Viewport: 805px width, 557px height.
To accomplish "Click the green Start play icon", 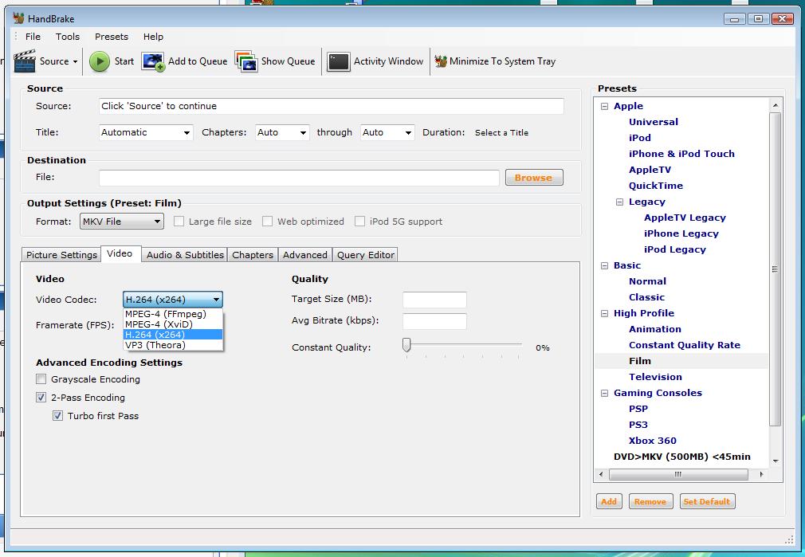I will tap(100, 61).
